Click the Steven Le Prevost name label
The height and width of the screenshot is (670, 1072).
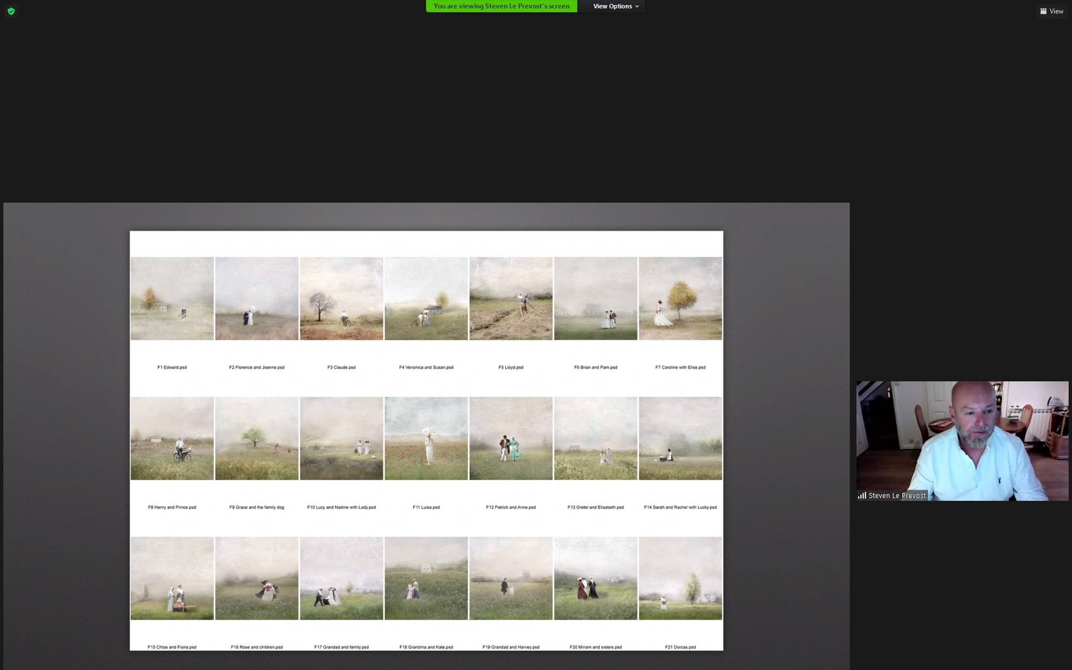[x=897, y=495]
